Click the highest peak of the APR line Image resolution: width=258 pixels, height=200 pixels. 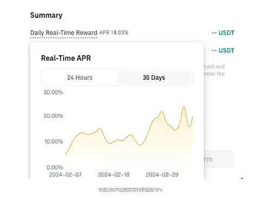(184, 107)
